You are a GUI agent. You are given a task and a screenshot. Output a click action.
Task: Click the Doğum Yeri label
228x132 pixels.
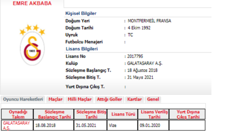77,21
